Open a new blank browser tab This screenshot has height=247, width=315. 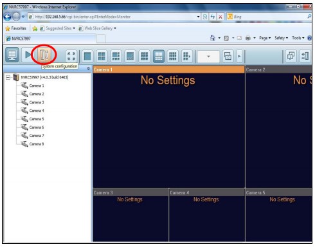(x=101, y=39)
